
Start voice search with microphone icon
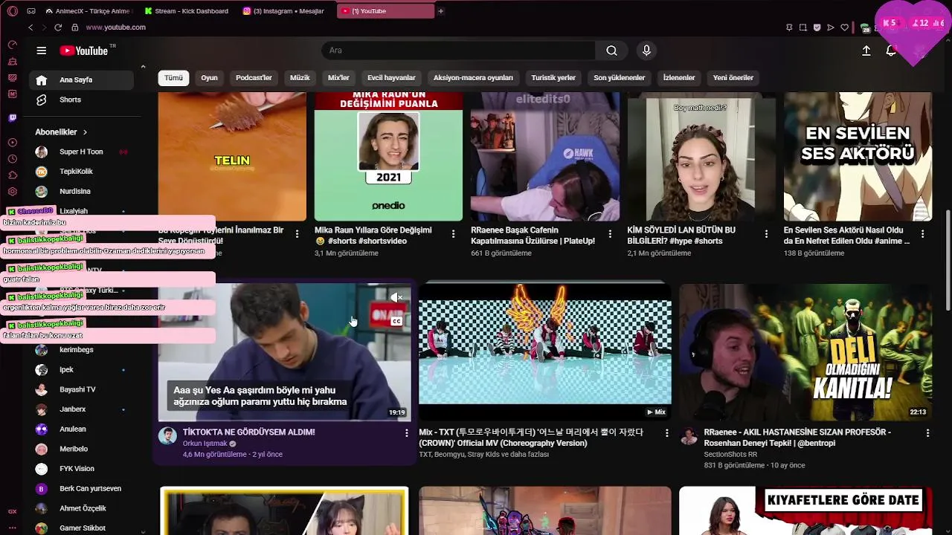(646, 51)
